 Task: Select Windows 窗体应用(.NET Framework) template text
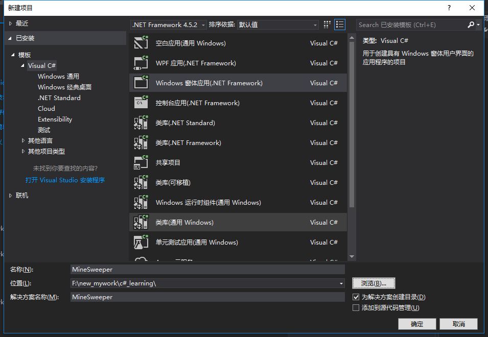point(209,83)
